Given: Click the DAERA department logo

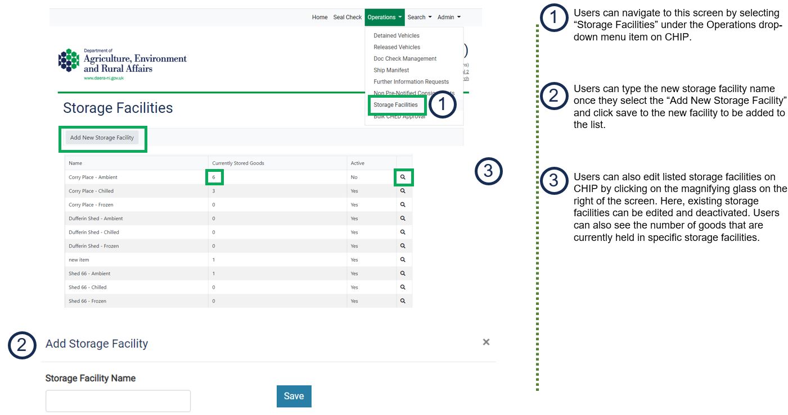Looking at the screenshot, I should coord(123,64).
